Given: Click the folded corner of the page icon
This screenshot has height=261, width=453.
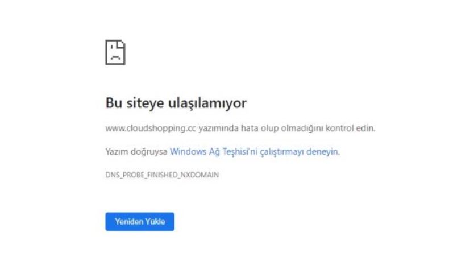Looking at the screenshot, I should pos(121,44).
